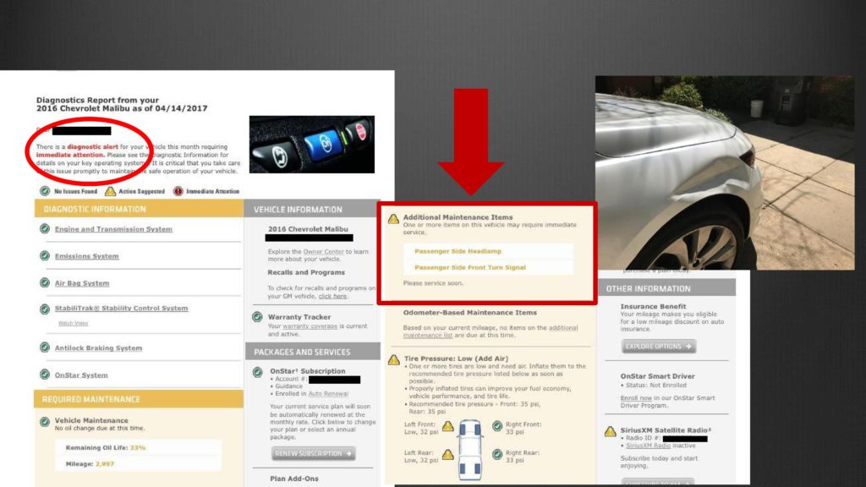Follow click here link for recalls
Viewport: 866px width, 487px height.
(x=332, y=296)
